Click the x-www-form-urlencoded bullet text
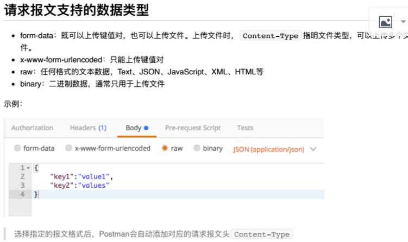This screenshot has height=242, width=408. [92, 60]
